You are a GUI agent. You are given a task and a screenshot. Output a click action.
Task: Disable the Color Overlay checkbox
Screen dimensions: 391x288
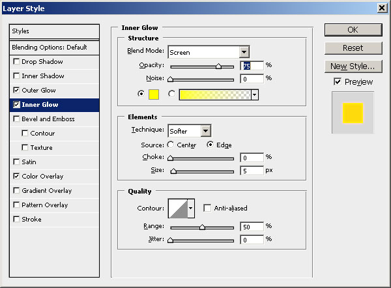click(16, 176)
